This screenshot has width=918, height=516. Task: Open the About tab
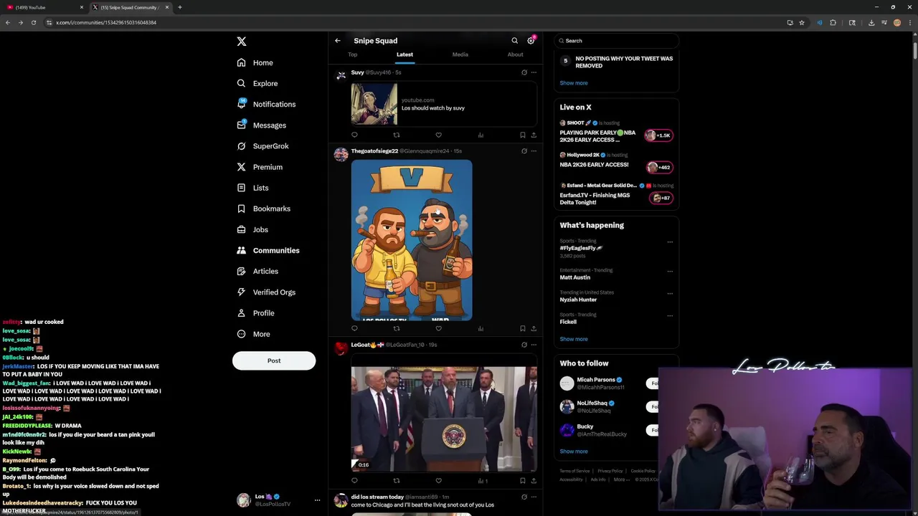coord(516,54)
